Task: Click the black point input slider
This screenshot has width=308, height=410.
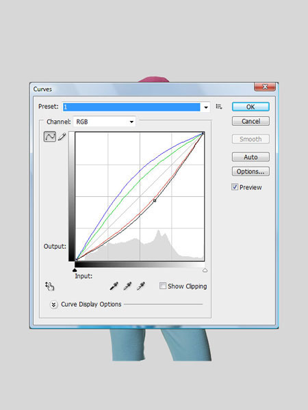Action: [75, 270]
